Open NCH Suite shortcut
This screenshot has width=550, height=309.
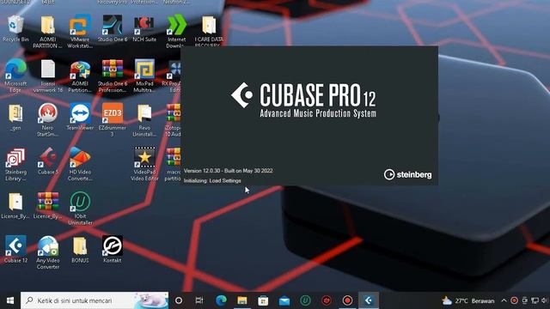click(144, 28)
